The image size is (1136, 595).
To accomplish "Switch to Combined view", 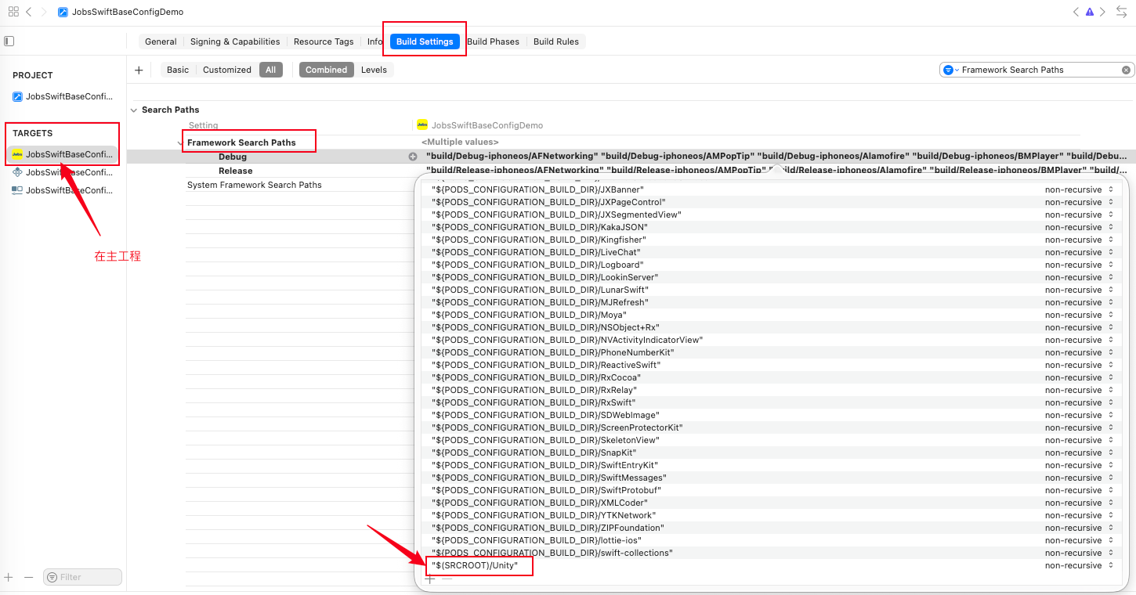I will tap(326, 70).
